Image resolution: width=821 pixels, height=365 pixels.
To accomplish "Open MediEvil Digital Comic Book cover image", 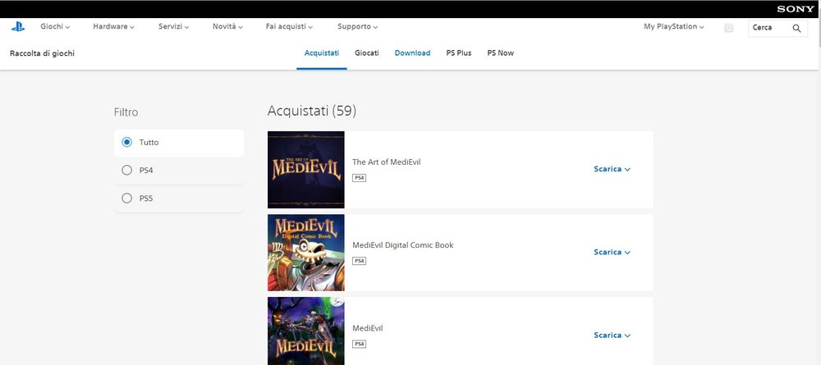I will pos(305,253).
